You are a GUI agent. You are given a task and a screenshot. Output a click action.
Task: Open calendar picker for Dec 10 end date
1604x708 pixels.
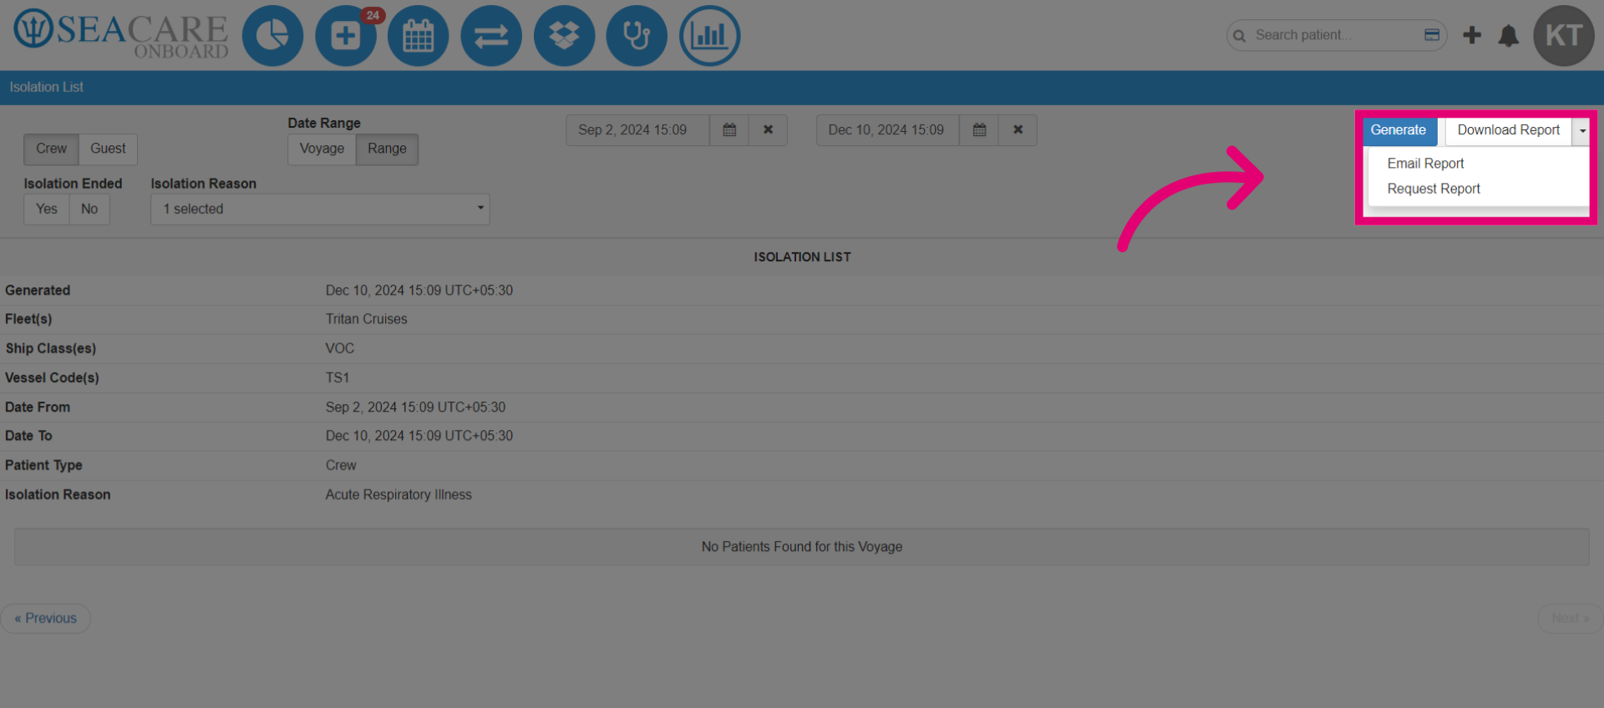pyautogui.click(x=979, y=130)
